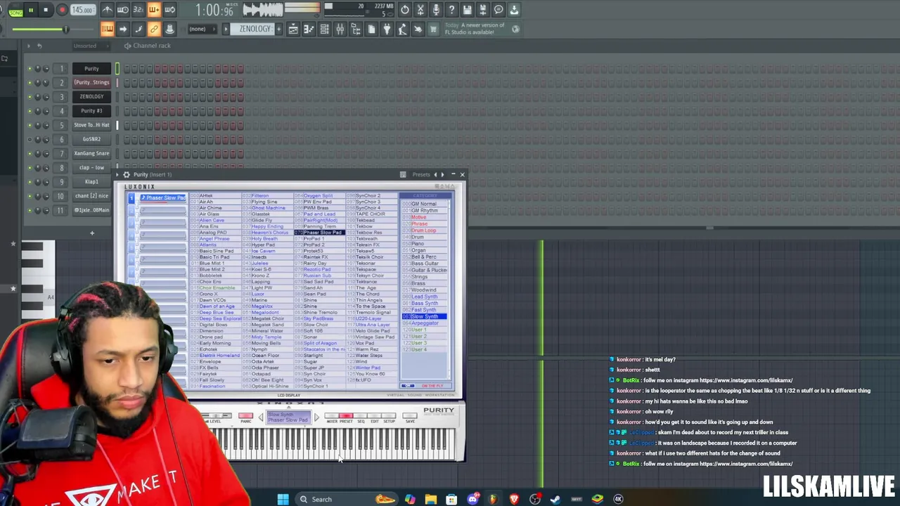Toggle the overdub recording icon

[x=153, y=10]
